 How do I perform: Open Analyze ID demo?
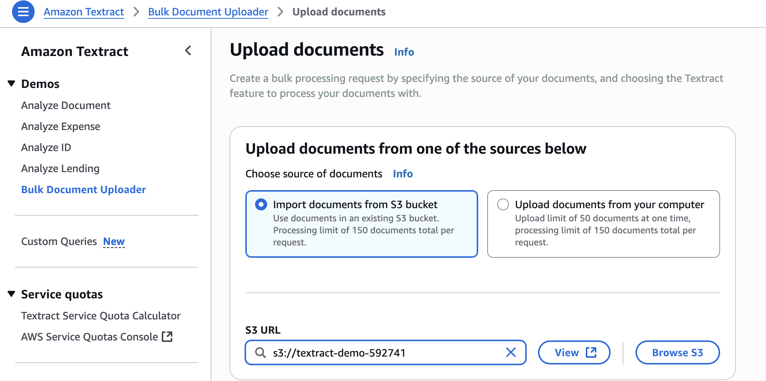pyautogui.click(x=46, y=147)
